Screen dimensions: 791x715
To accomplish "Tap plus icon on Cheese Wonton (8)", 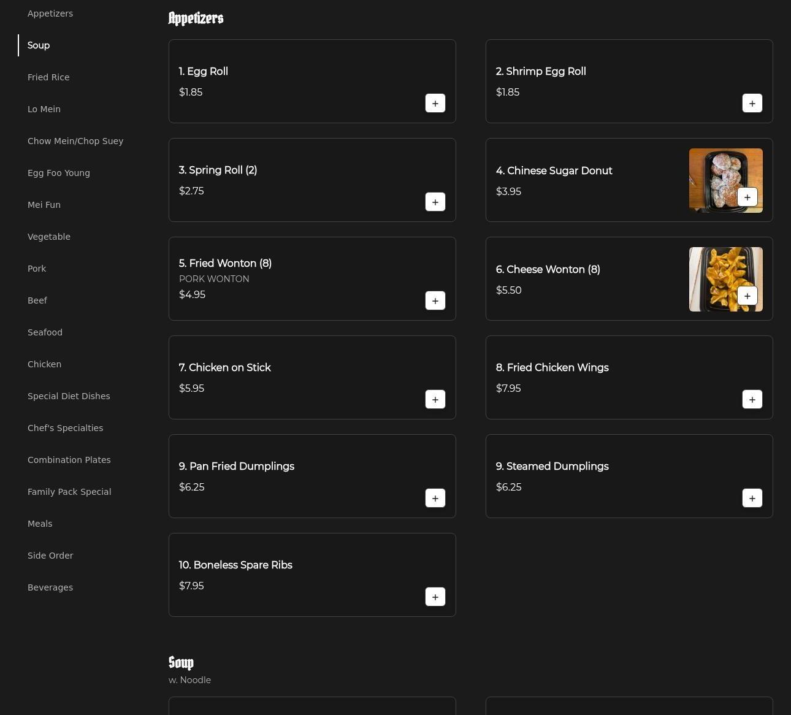I will (747, 296).
